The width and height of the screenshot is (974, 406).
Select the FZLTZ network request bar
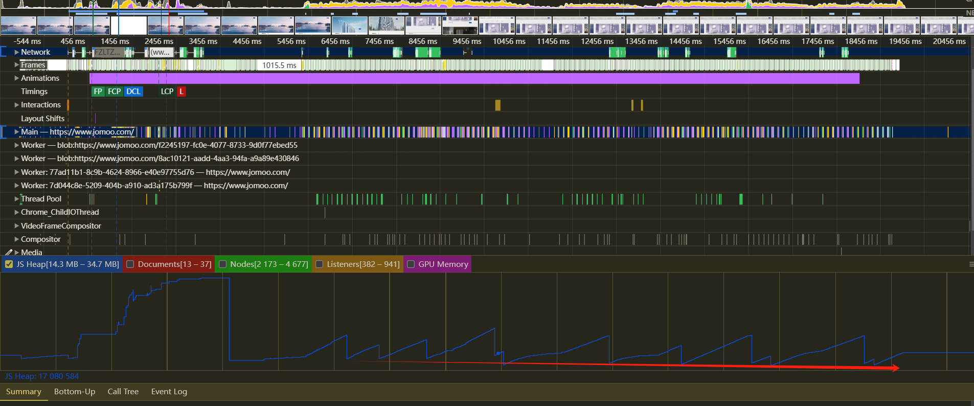click(x=107, y=52)
